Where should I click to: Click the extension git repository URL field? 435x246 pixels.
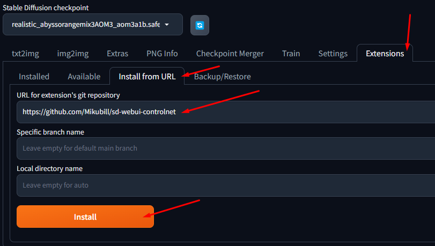(x=225, y=112)
